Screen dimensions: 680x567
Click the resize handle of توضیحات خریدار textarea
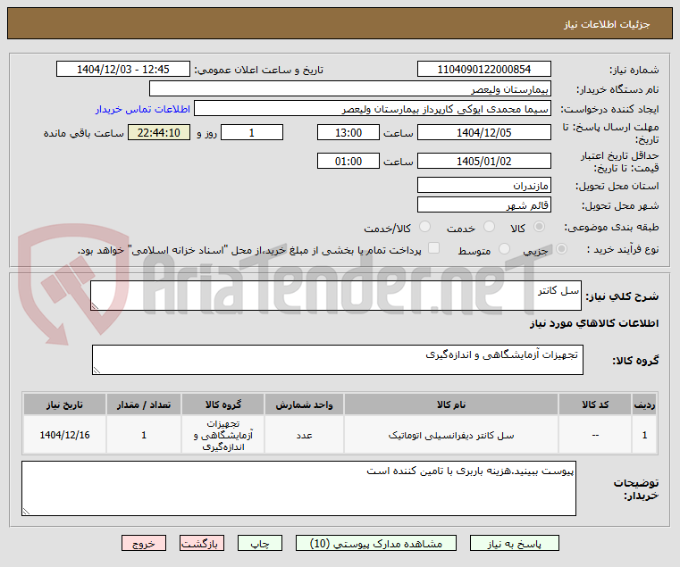[x=27, y=511]
